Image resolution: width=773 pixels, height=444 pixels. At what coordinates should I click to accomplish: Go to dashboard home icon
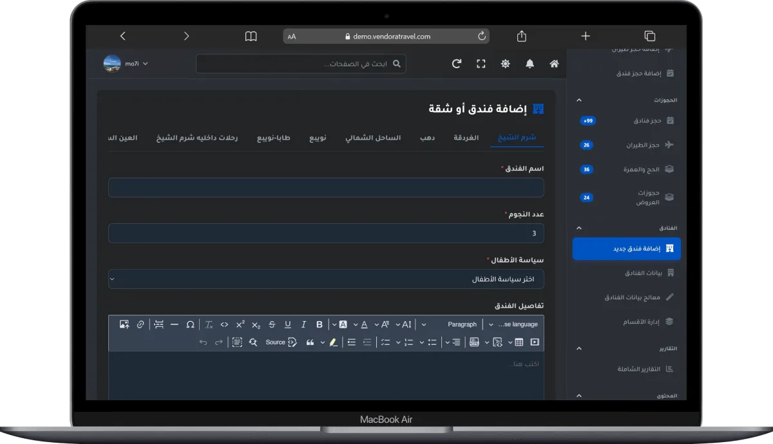pos(554,64)
